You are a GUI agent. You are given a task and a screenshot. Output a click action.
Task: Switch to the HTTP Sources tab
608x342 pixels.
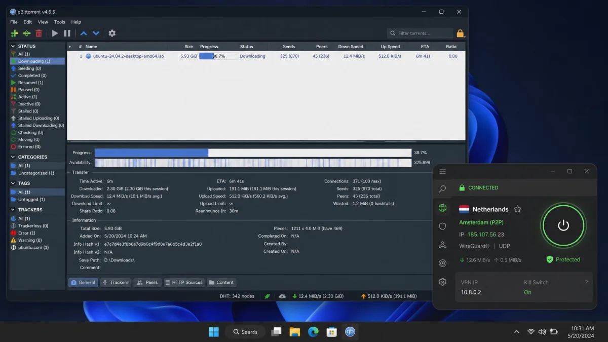pos(183,282)
